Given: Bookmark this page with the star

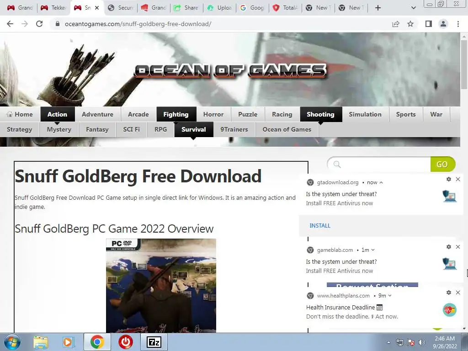Looking at the screenshot, I should coord(410,24).
